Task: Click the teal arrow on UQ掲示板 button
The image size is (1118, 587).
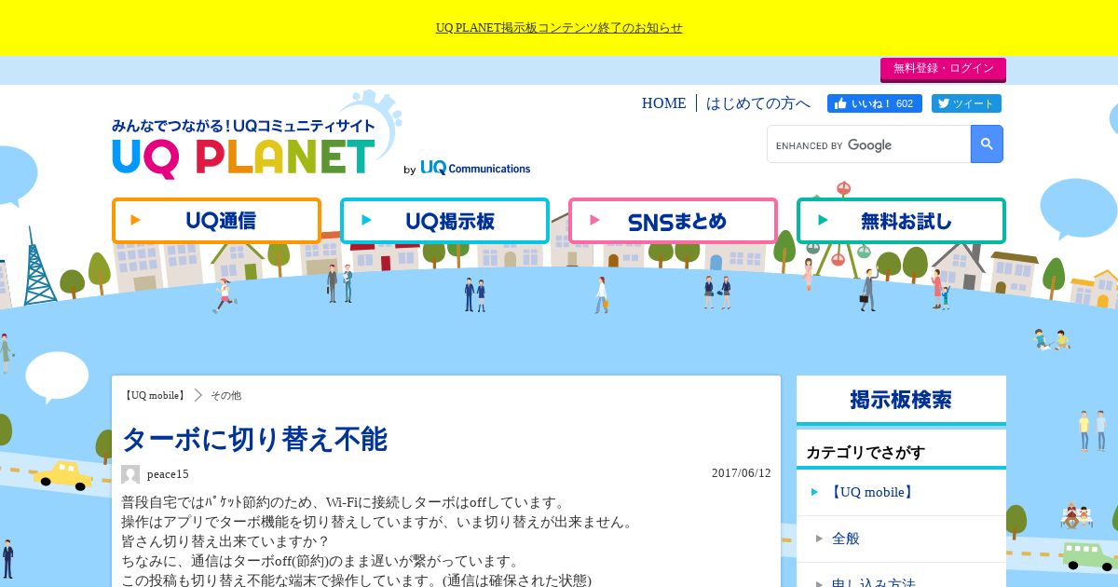Action: (366, 221)
